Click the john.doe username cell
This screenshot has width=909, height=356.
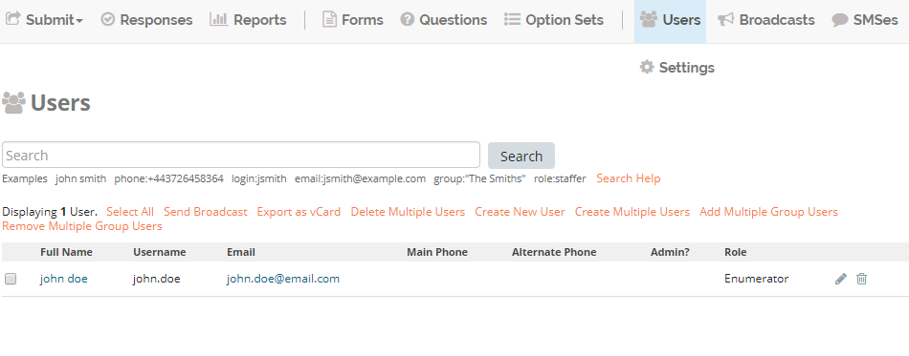point(157,279)
